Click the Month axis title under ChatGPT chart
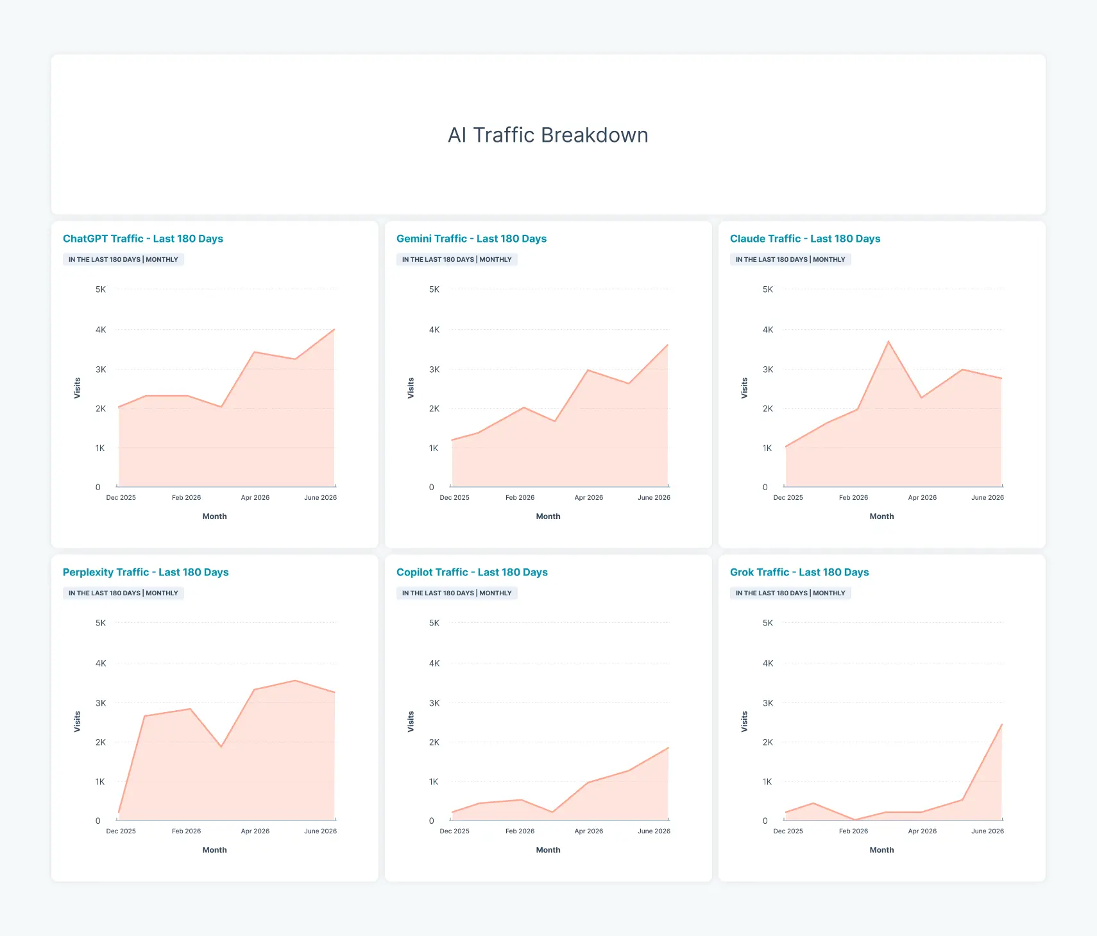1097x936 pixels. pos(215,516)
